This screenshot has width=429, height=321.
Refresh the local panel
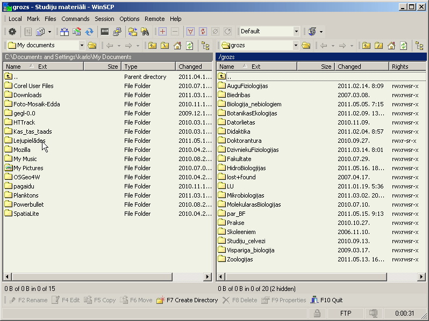click(x=190, y=45)
